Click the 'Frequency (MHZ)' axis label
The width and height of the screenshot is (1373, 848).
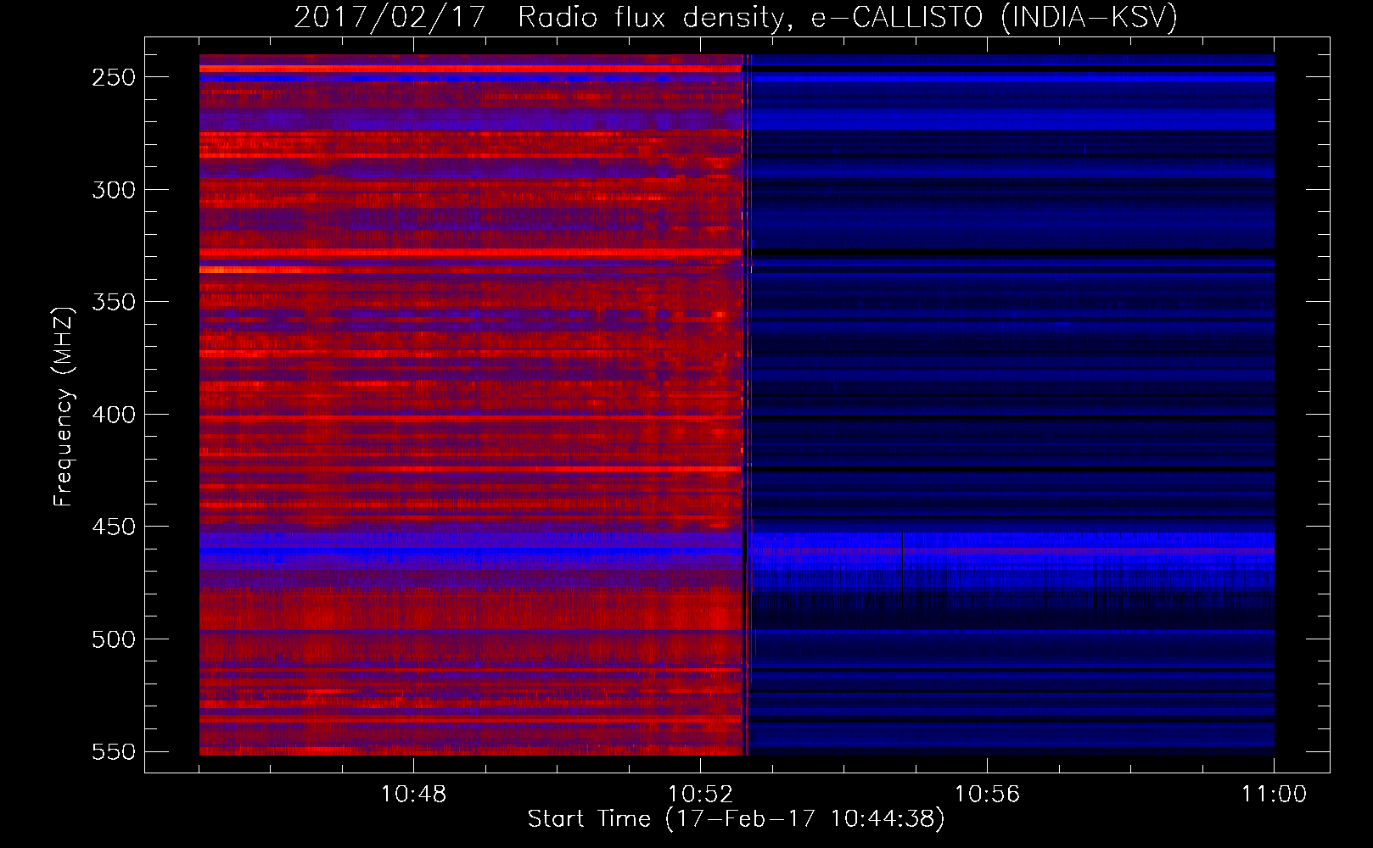pyautogui.click(x=64, y=406)
